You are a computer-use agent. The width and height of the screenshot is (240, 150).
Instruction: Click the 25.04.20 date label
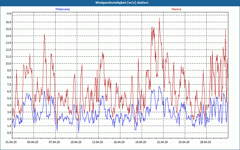[184, 142]
